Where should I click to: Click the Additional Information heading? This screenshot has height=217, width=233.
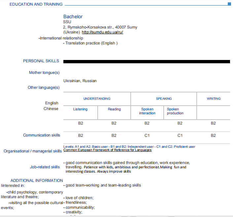pyautogui.click(x=37, y=181)
